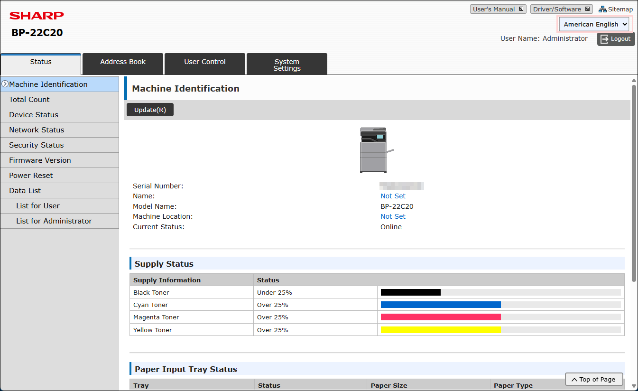Screen dimensions: 638x391
Task: Open Network Status in the sidebar
Action: [60, 130]
